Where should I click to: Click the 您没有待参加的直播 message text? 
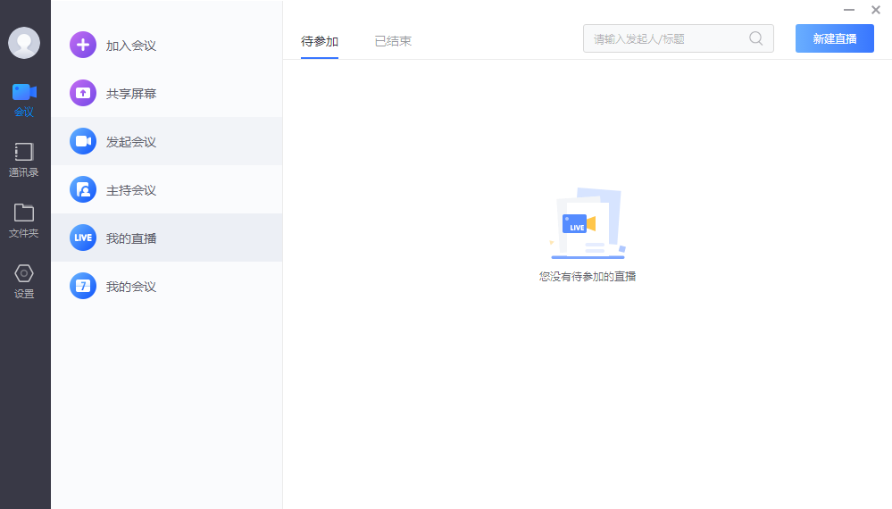[588, 277]
